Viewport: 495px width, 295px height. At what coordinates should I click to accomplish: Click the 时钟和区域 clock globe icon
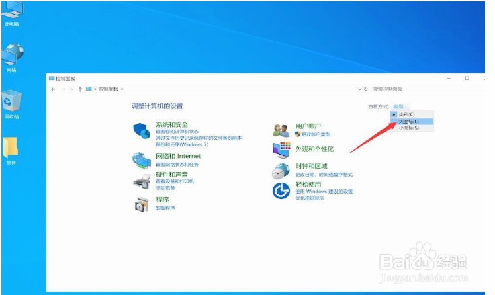coord(281,171)
